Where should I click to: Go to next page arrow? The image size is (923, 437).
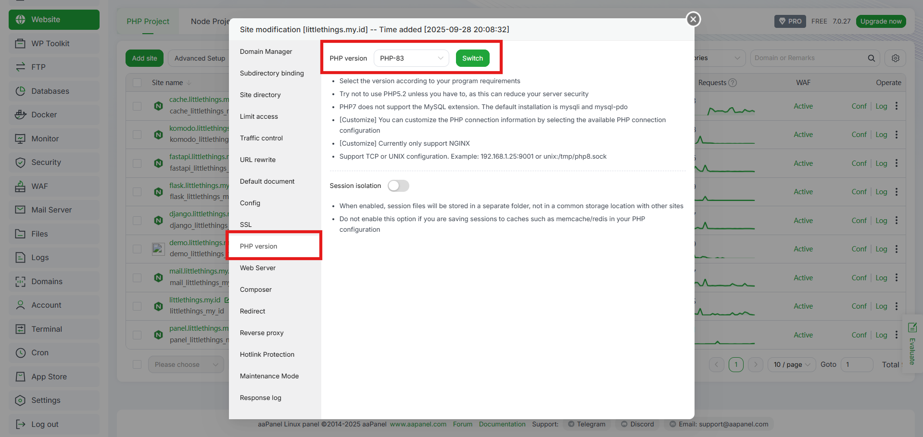[x=756, y=365]
